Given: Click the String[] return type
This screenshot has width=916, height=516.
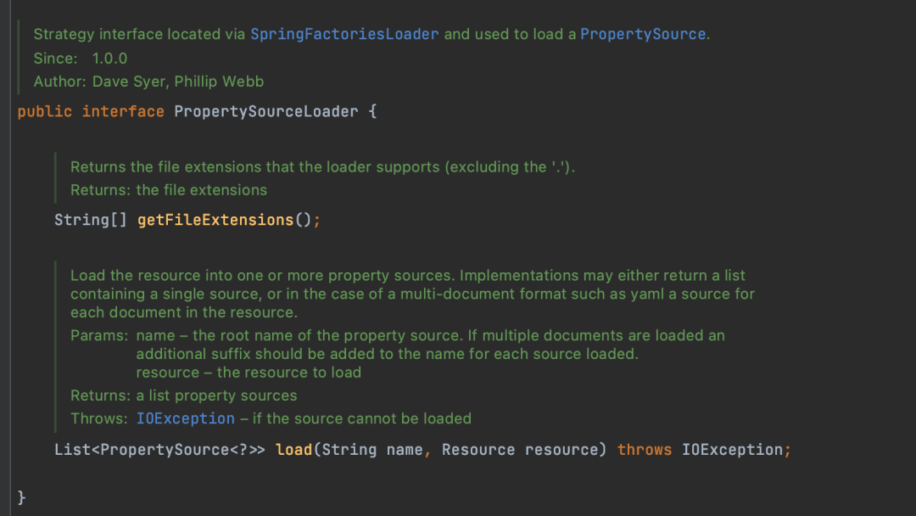Looking at the screenshot, I should coord(91,221).
